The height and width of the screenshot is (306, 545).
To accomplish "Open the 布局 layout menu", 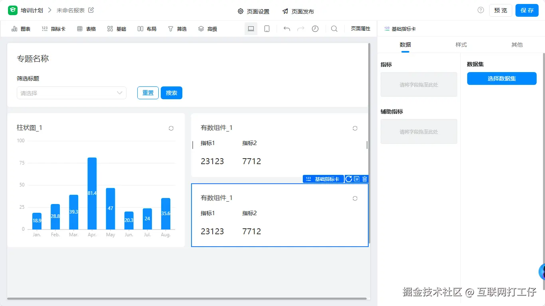I will point(147,29).
